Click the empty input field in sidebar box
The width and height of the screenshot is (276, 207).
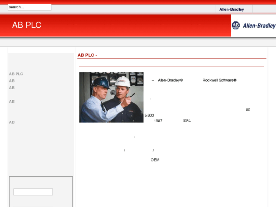pyautogui.click(x=33, y=192)
